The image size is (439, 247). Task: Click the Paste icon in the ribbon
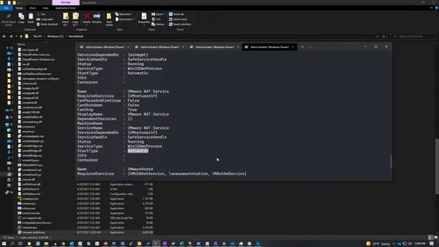pyautogui.click(x=31, y=19)
